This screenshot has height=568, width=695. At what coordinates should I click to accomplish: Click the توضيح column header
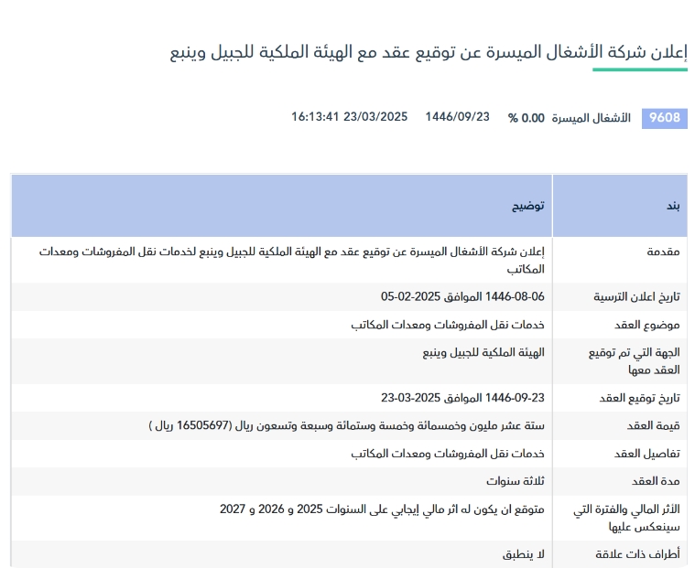click(x=528, y=206)
